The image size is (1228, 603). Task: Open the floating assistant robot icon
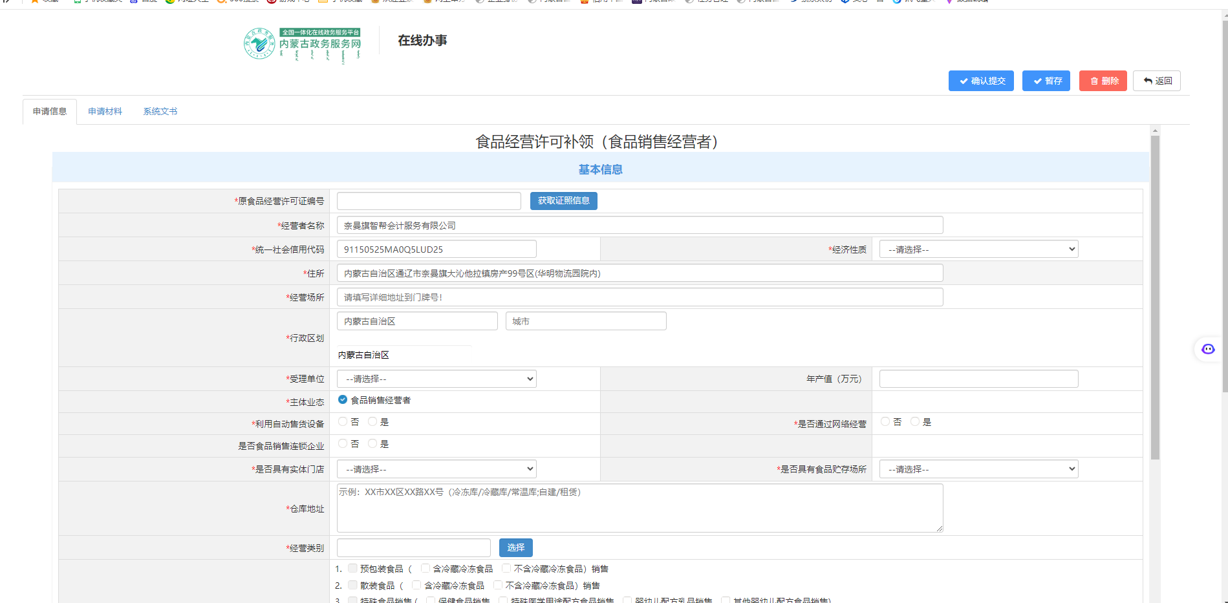coord(1207,350)
